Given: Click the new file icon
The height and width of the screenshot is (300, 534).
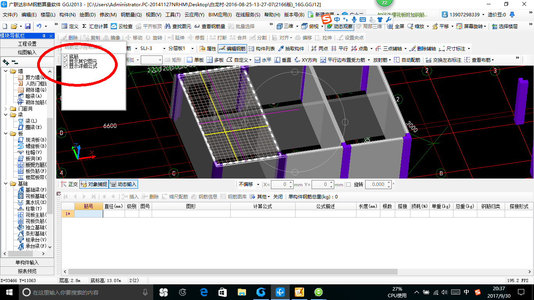Looking at the screenshot, I should [x=5, y=26].
